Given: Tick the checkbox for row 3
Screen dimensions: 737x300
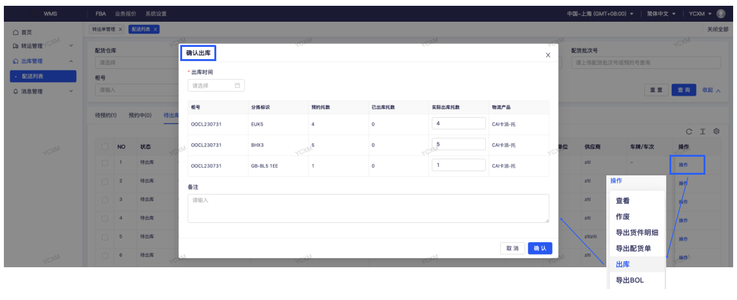Looking at the screenshot, I should pyautogui.click(x=104, y=200).
